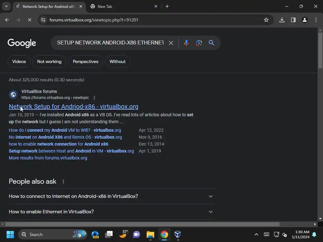Start Google voice search microphone

click(186, 43)
